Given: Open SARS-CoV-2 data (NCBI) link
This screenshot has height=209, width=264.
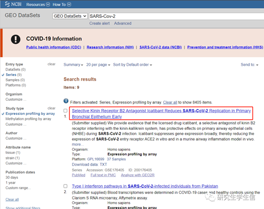Looking at the screenshot, I should click(160, 47).
